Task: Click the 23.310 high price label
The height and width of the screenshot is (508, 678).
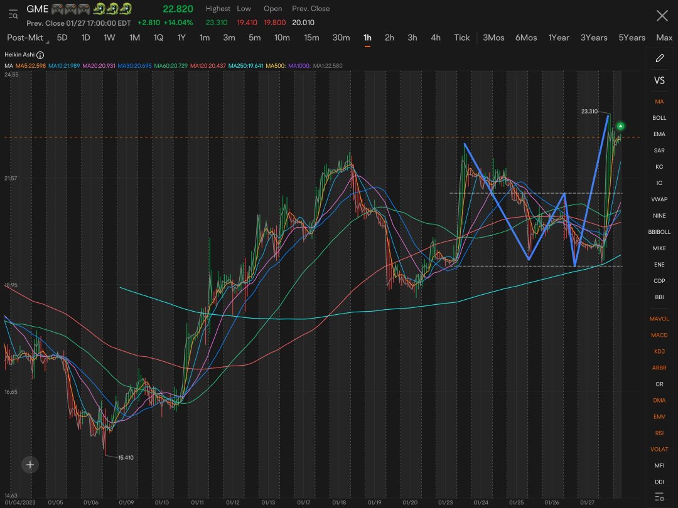Action: point(589,112)
